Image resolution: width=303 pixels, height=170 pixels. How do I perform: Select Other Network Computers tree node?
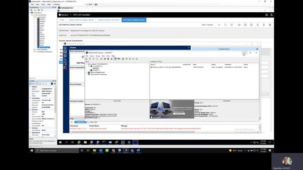point(98,74)
